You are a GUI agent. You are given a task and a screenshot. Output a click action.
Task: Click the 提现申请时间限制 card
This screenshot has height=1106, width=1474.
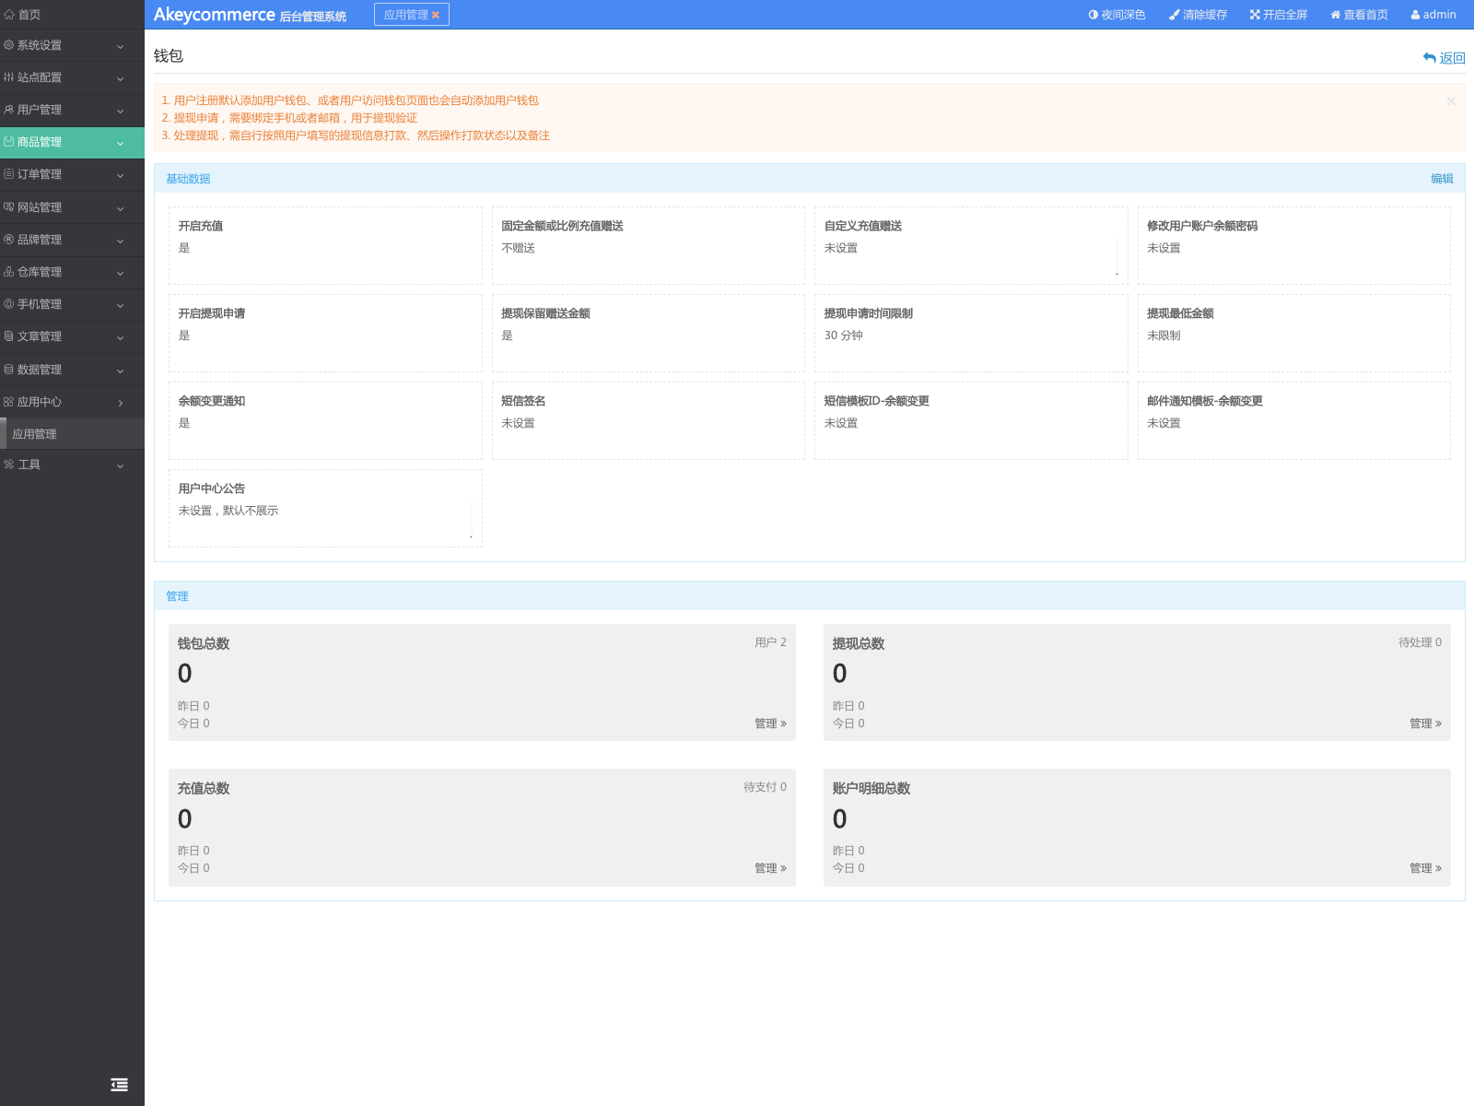coord(971,333)
